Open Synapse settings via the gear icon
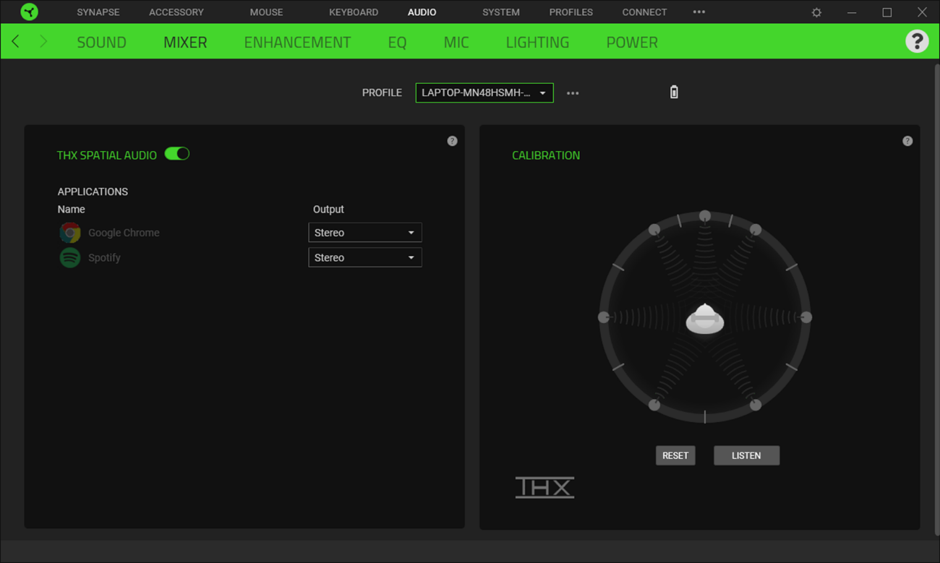Viewport: 940px width, 563px height. (816, 12)
